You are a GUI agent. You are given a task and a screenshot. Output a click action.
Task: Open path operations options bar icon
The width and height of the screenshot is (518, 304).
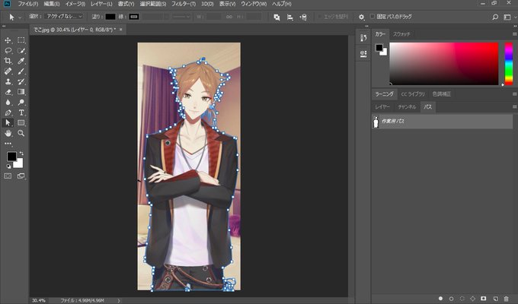[277, 17]
